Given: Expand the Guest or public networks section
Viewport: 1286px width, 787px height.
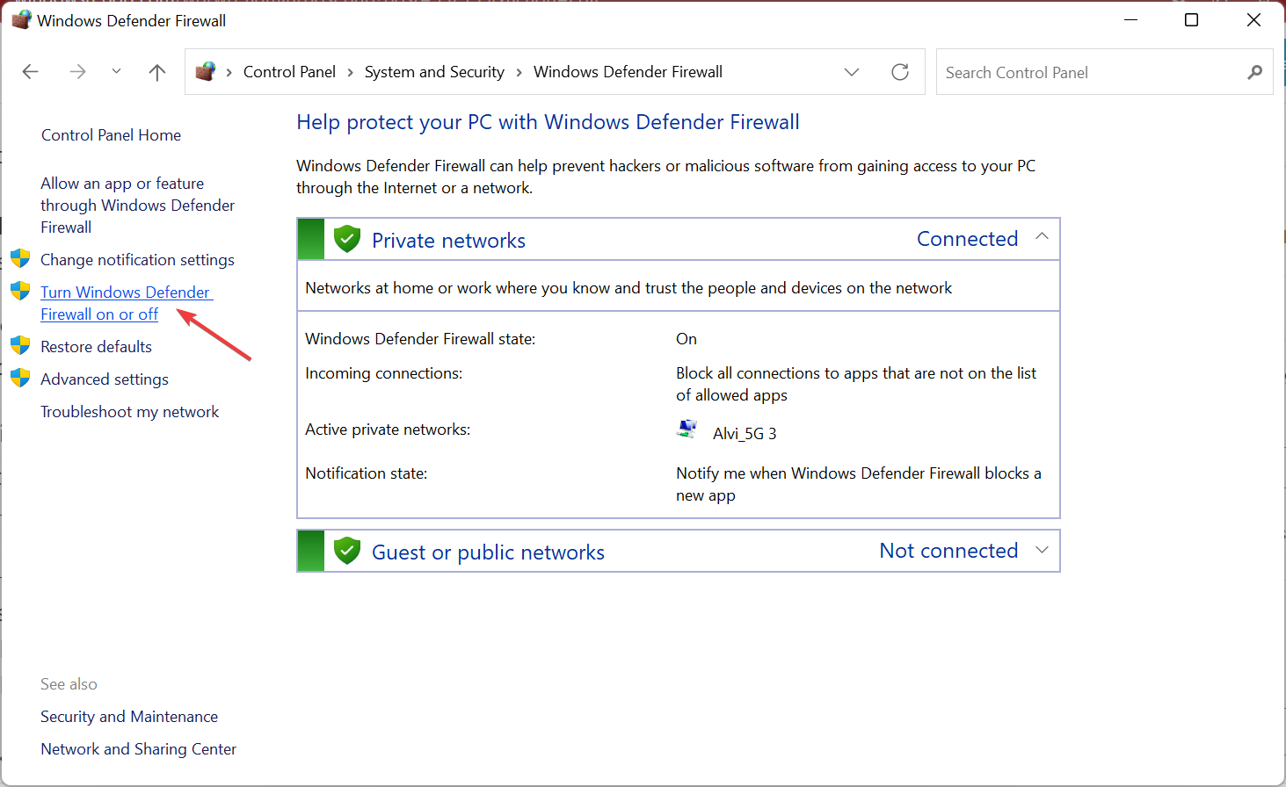Looking at the screenshot, I should (1042, 550).
